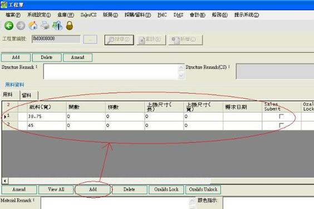
Task: Click the Sales Submit column header
Action: pos(282,107)
